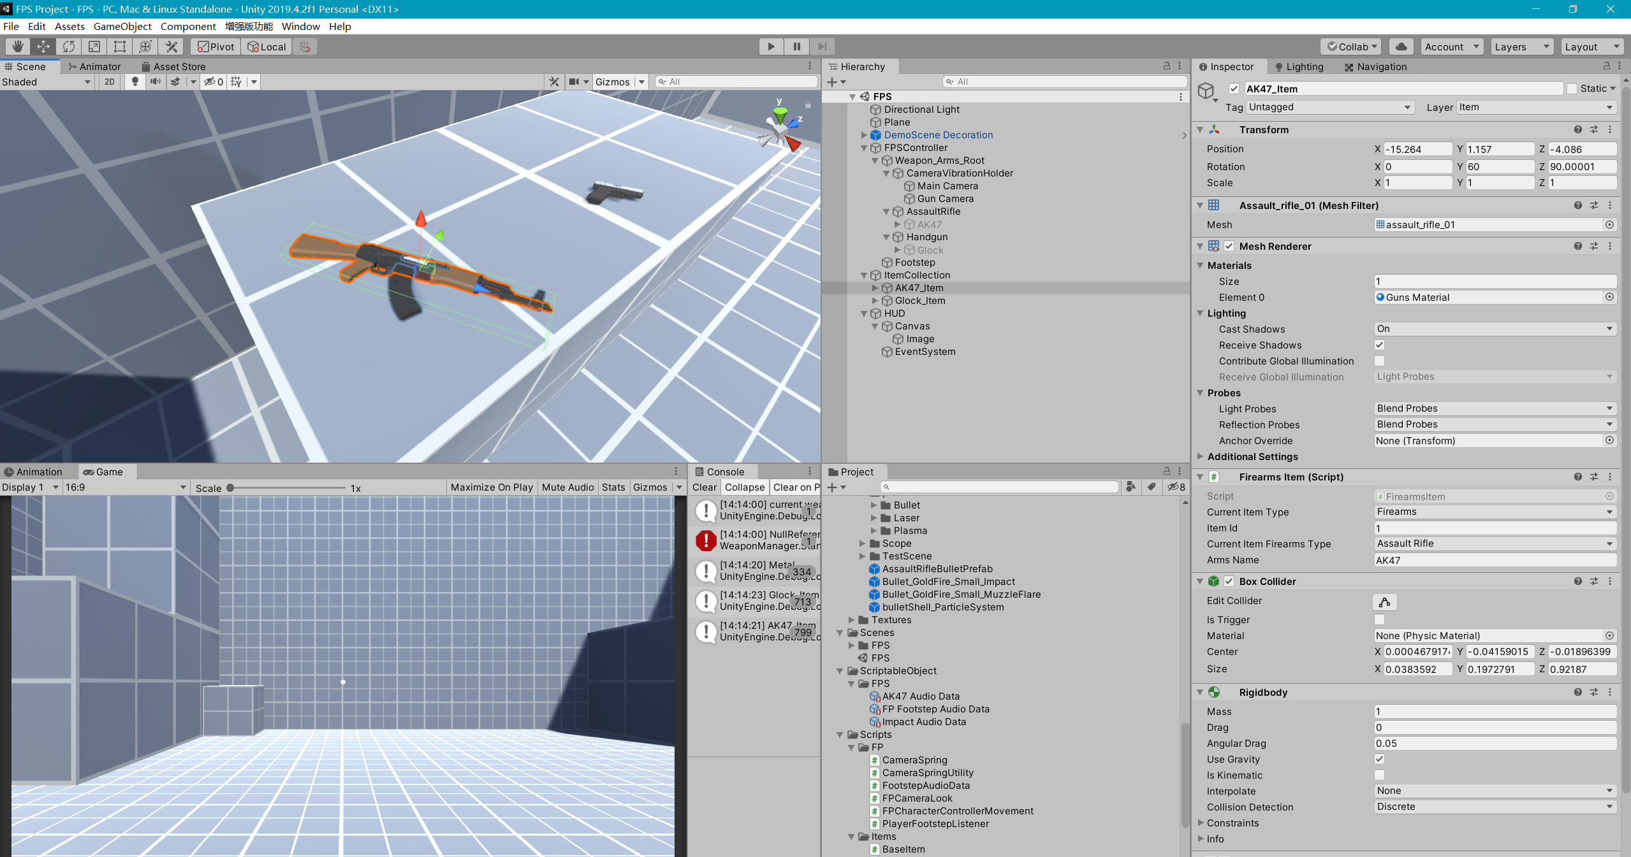Viewport: 1631px width, 857px height.
Task: Open Transform component help icon
Action: pyautogui.click(x=1578, y=129)
